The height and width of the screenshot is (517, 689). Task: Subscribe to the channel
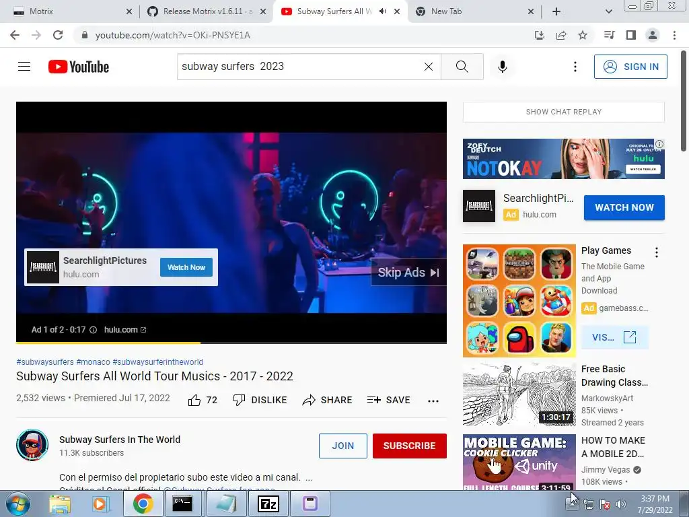pyautogui.click(x=410, y=446)
